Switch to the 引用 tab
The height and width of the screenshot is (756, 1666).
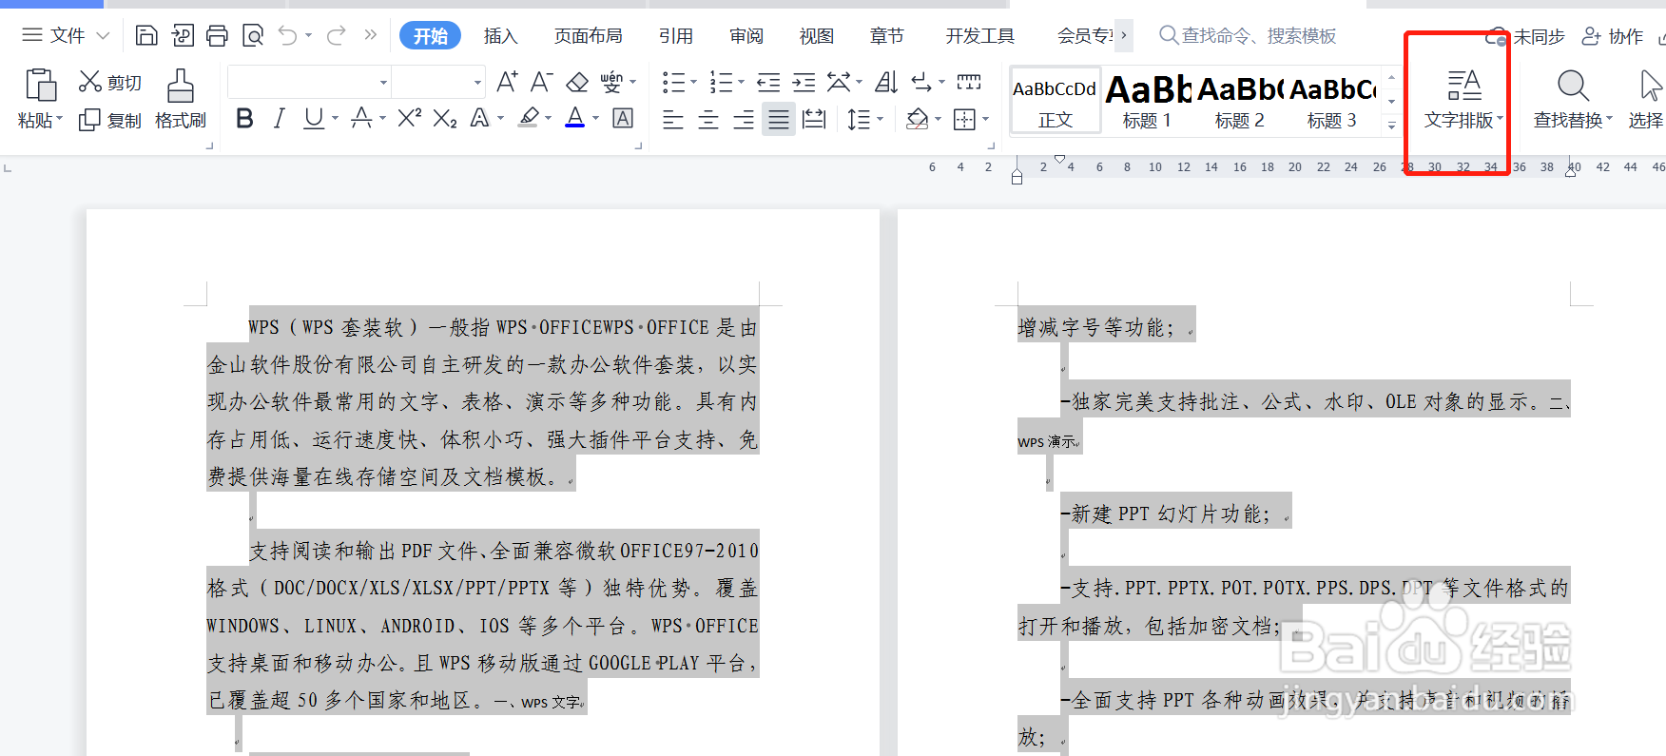pos(675,36)
